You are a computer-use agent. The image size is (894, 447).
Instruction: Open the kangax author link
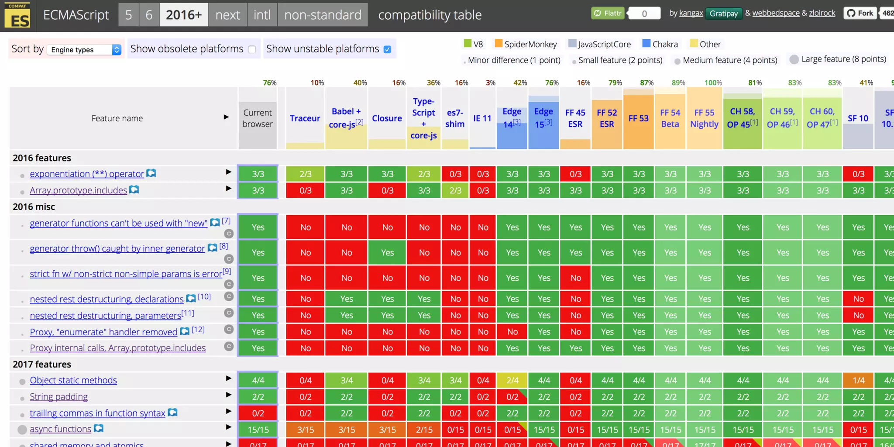[x=691, y=13]
